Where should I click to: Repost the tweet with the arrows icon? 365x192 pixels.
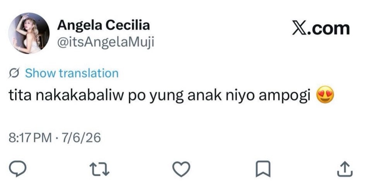pos(100,169)
